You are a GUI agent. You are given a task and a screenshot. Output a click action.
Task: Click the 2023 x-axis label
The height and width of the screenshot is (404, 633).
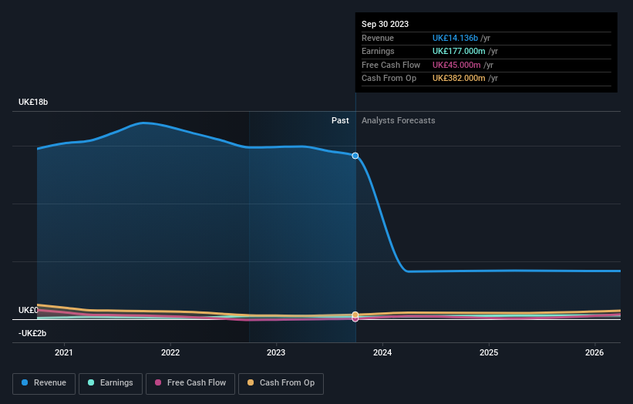(x=276, y=352)
